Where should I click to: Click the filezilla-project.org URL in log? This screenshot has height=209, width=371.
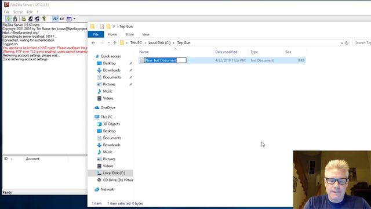click(21, 33)
